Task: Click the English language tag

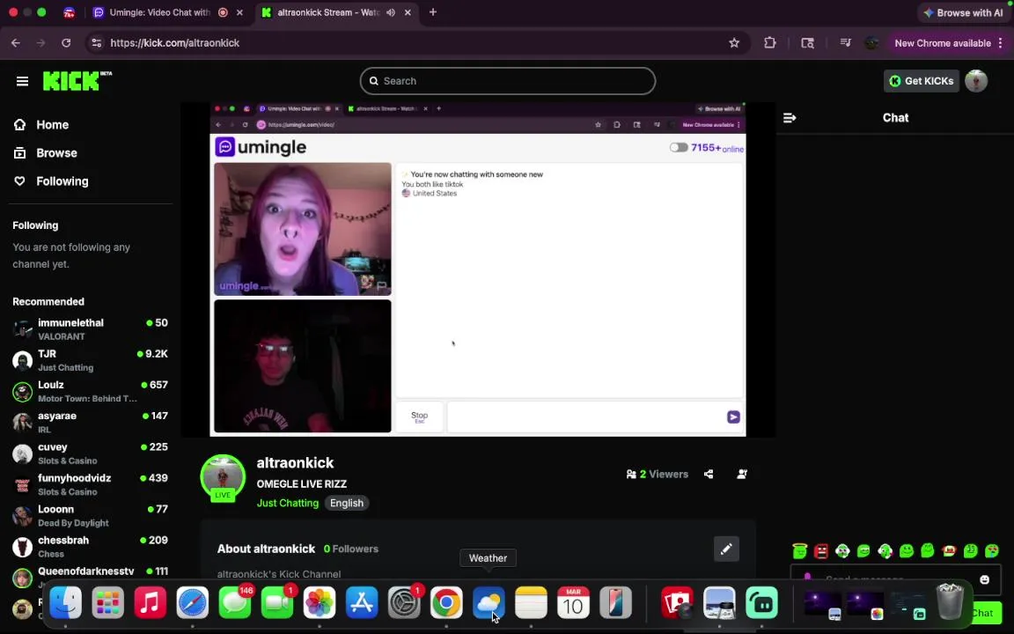Action: [x=347, y=503]
